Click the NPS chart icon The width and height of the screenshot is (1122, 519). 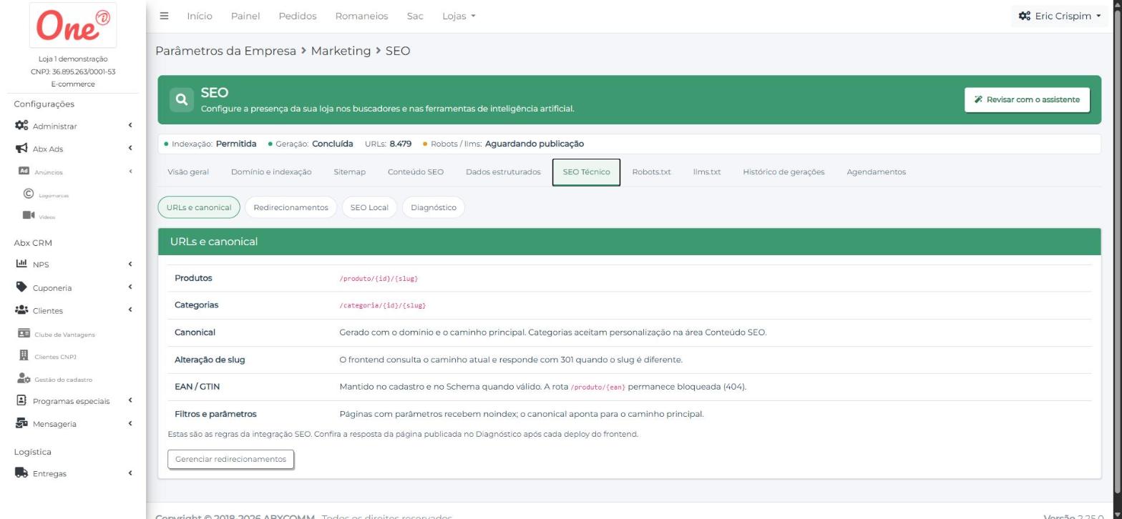(x=21, y=264)
